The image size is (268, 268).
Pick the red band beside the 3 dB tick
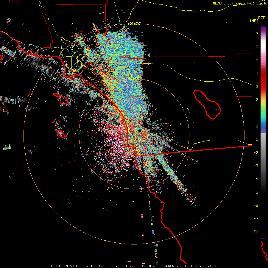pyautogui.click(x=263, y=85)
